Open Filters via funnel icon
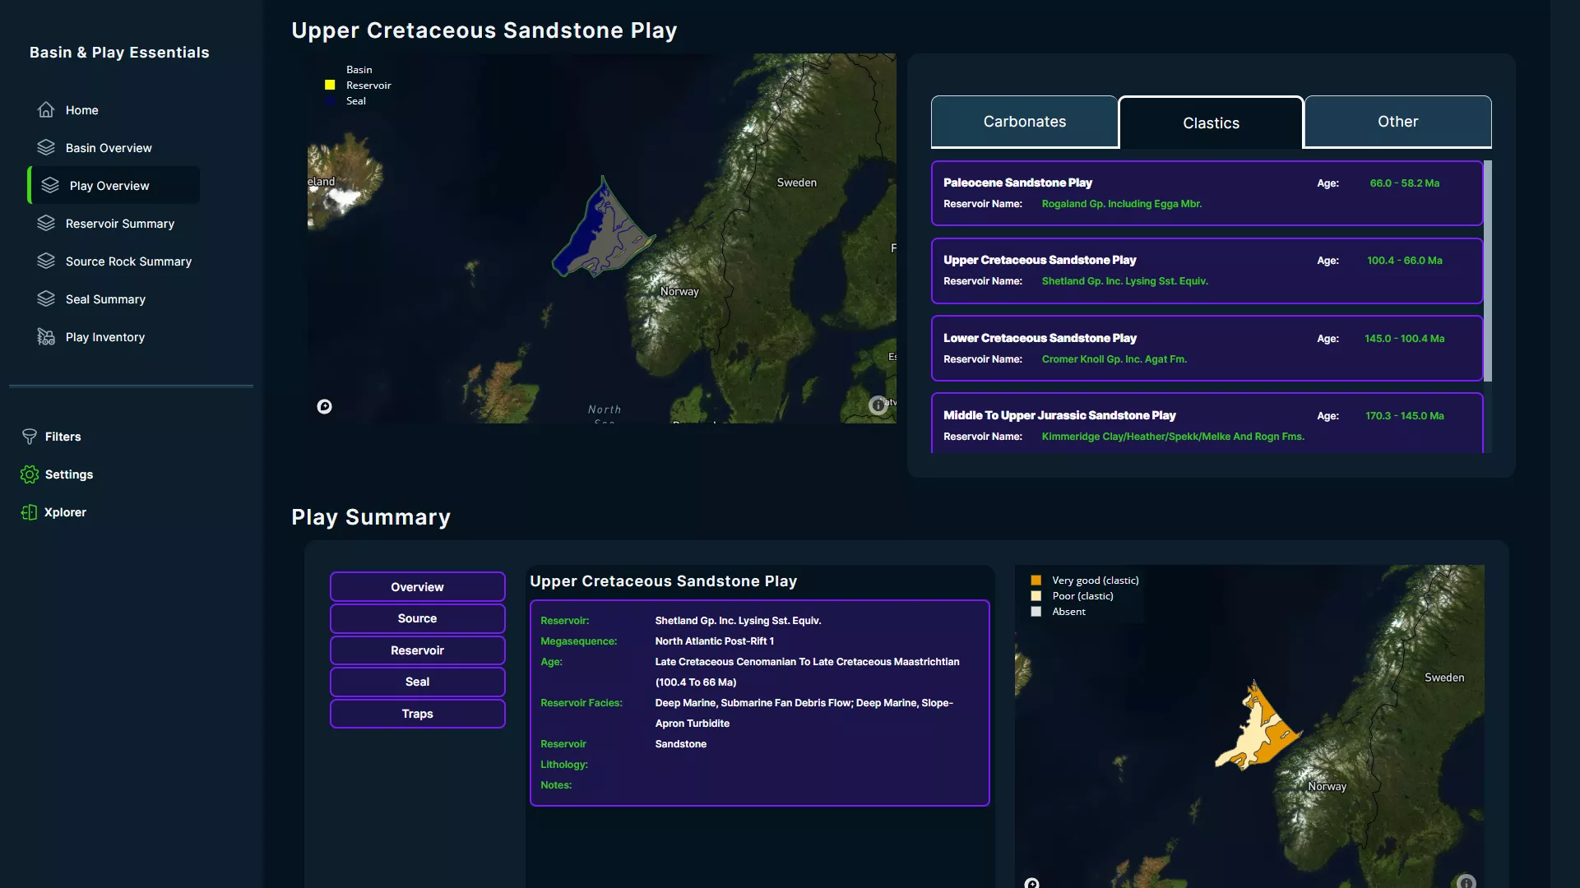Screen dimensions: 1580x888 30,437
